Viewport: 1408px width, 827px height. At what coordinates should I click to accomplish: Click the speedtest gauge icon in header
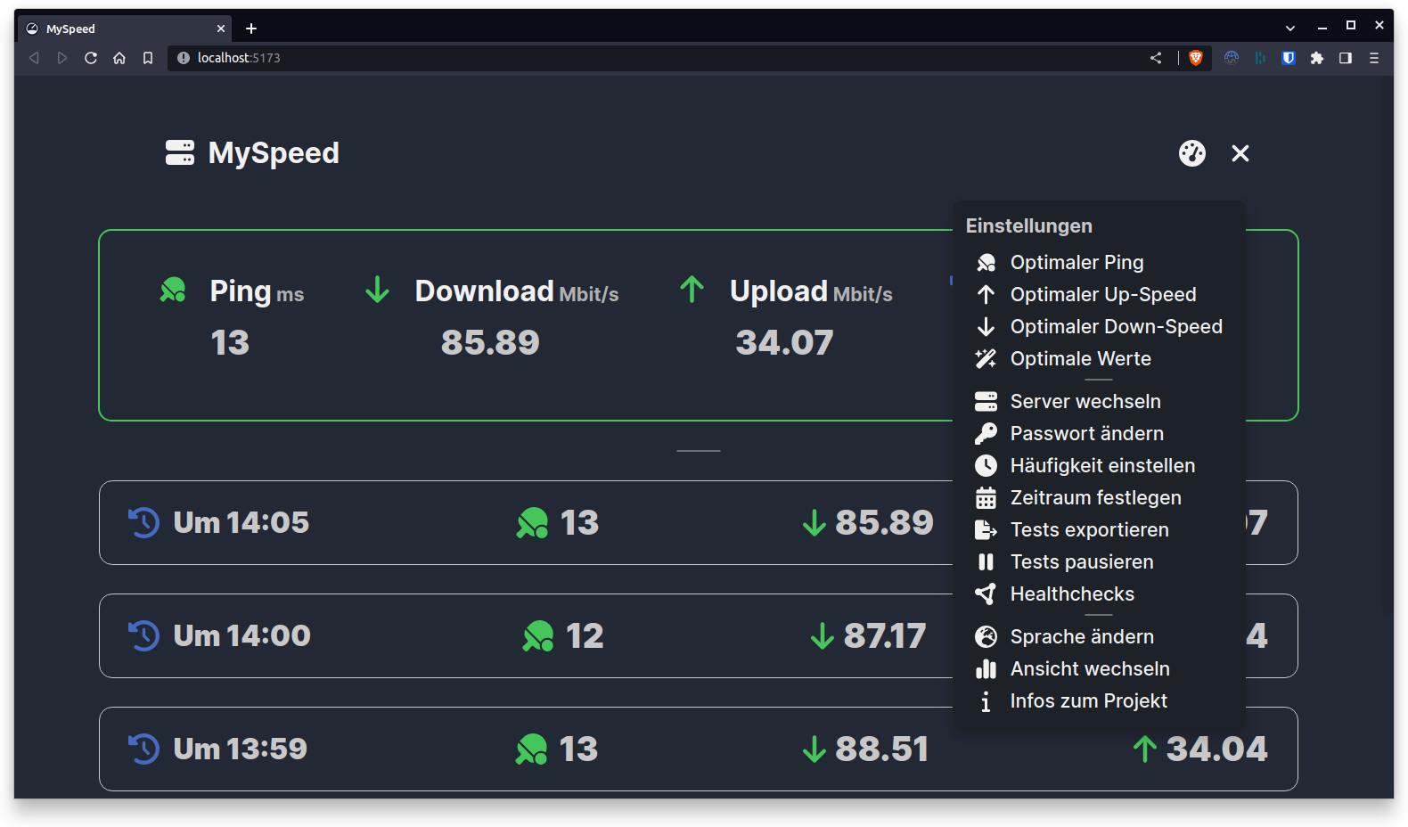click(x=1191, y=153)
